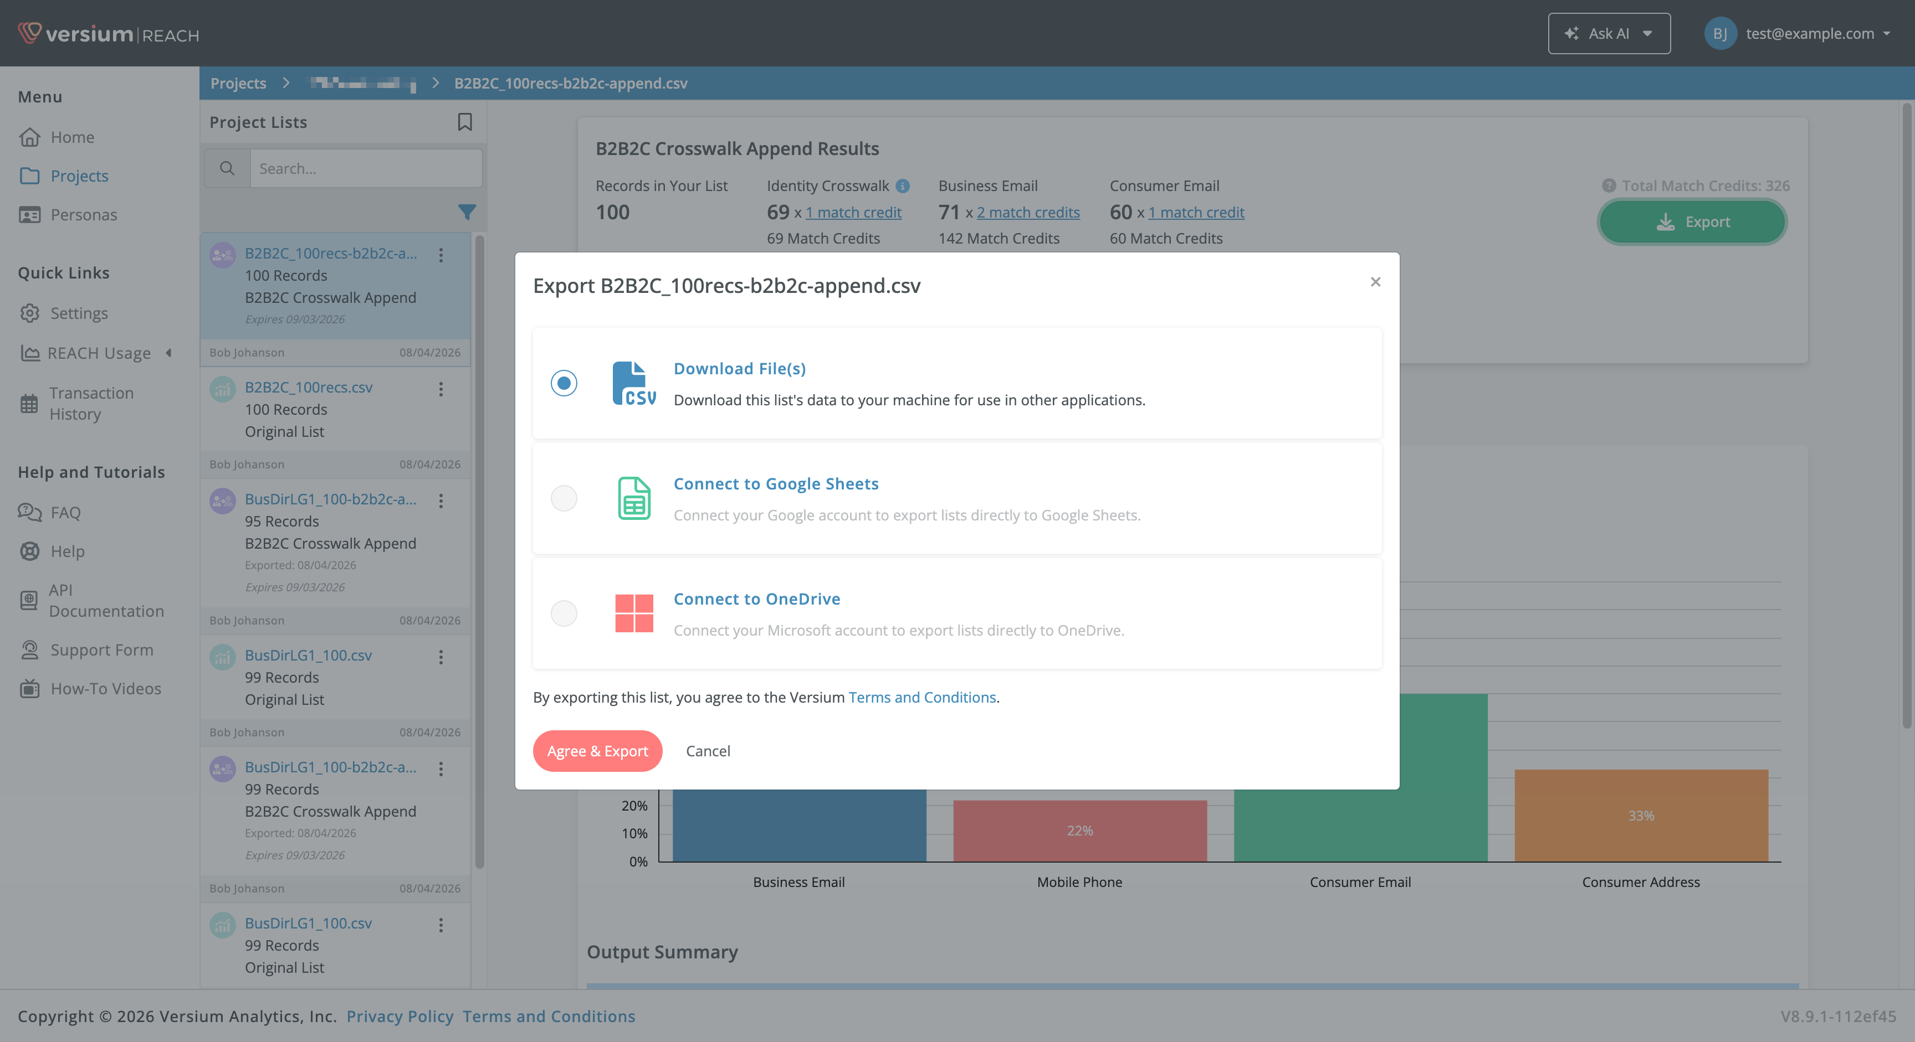Open the Privacy Policy footer link
Screen dimensions: 1915x1042
[x=400, y=1016]
